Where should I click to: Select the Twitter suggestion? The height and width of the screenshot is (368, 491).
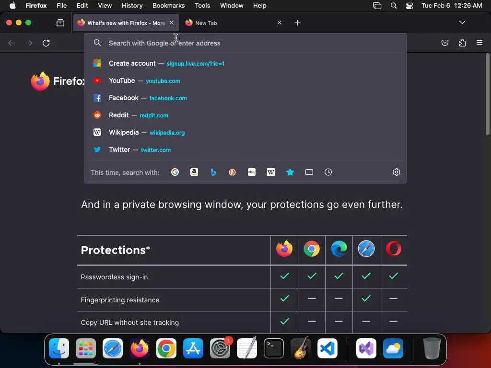245,149
